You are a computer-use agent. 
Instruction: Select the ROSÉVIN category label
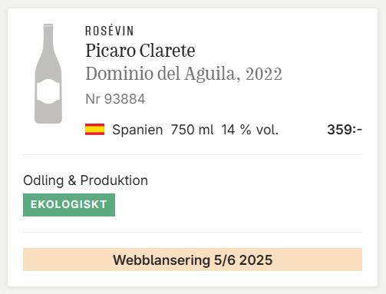(x=110, y=31)
